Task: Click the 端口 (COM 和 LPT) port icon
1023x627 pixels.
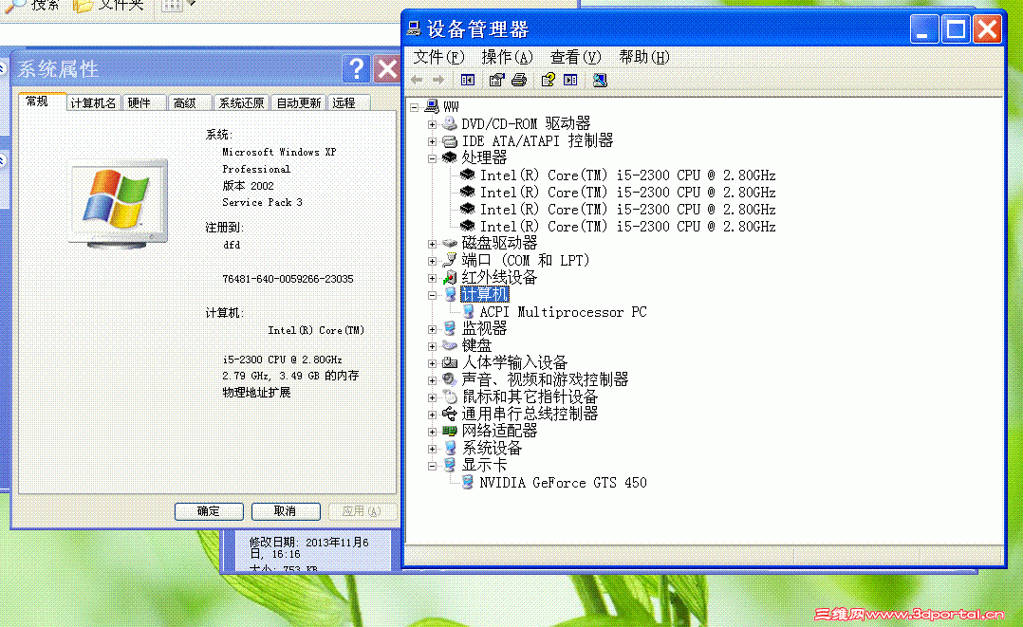Action: pos(450,260)
